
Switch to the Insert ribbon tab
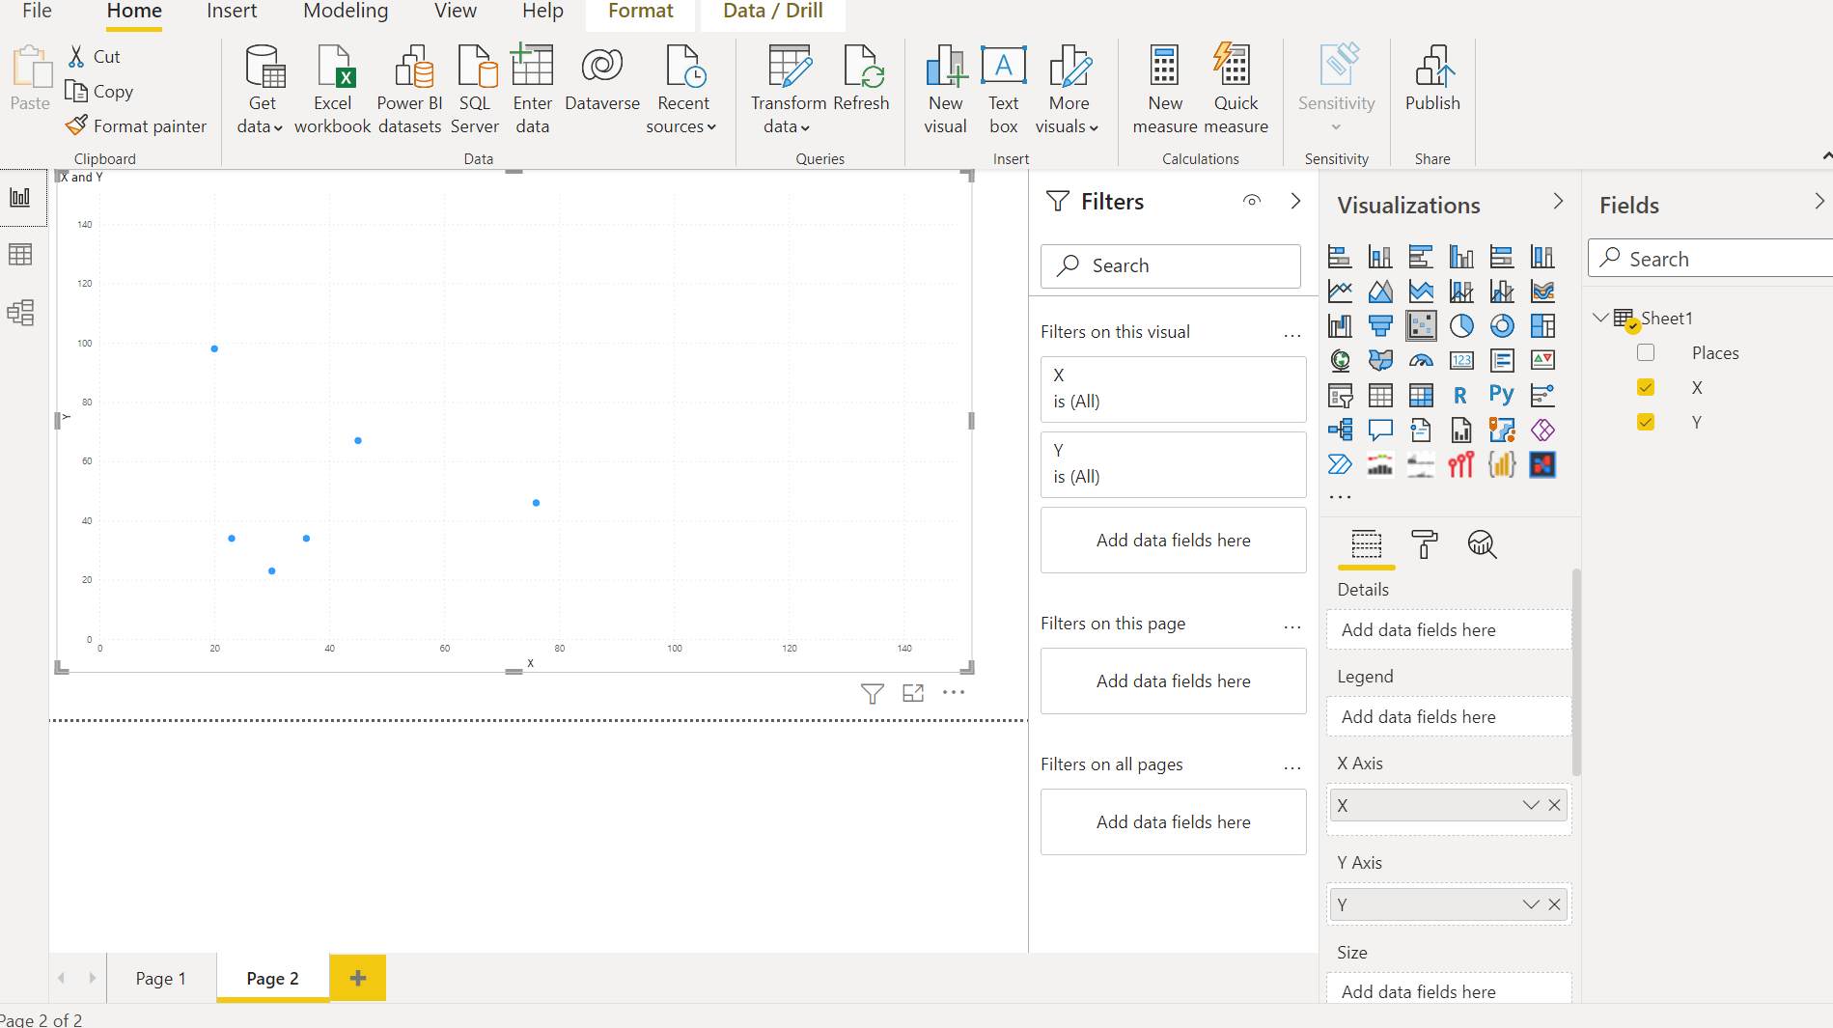point(232,12)
